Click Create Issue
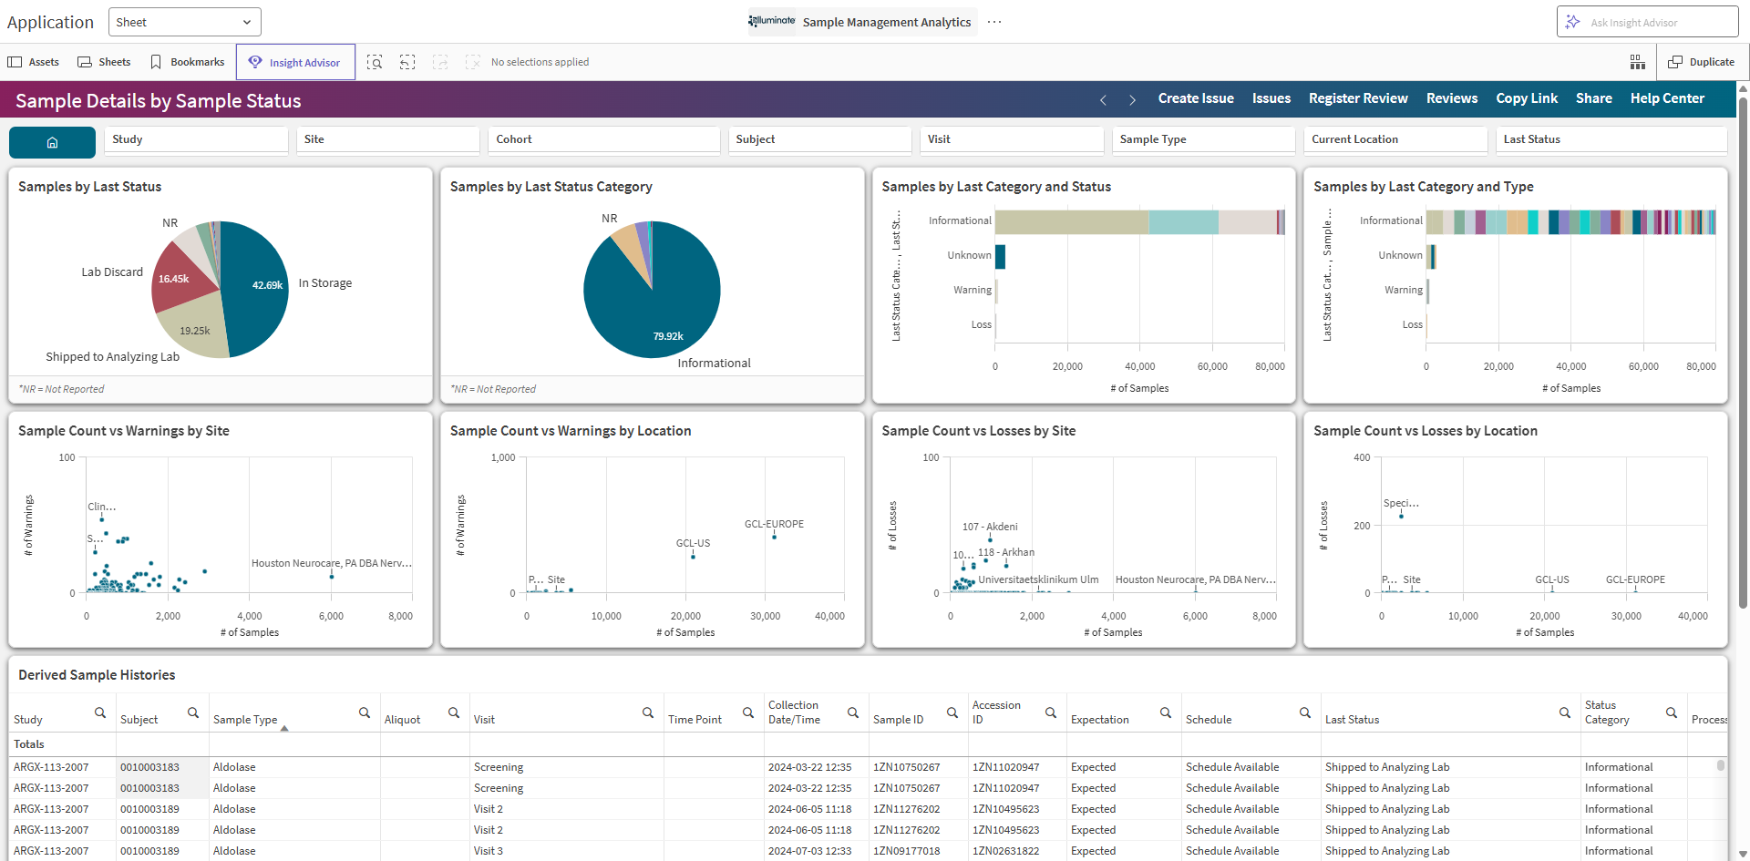Image resolution: width=1750 pixels, height=861 pixels. 1196,98
